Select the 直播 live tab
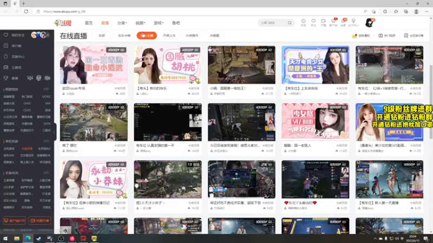 pyautogui.click(x=105, y=23)
